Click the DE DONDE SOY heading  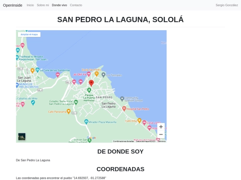coord(120,152)
